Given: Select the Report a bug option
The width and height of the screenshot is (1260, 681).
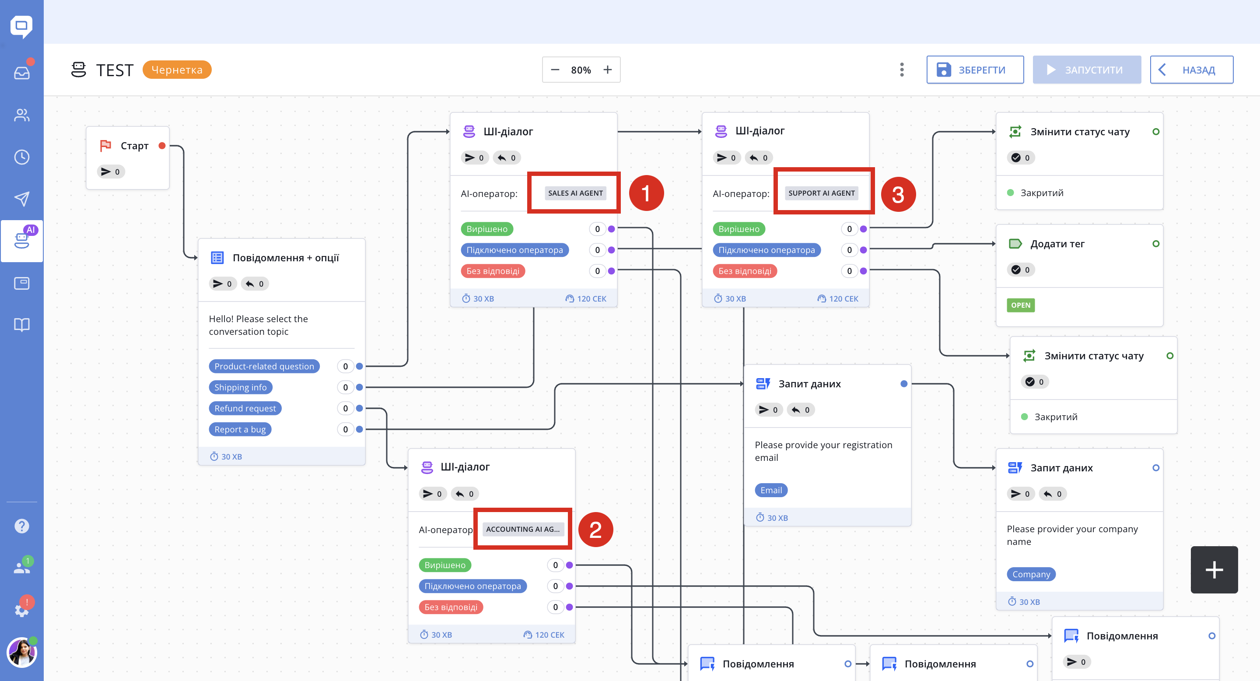Looking at the screenshot, I should tap(240, 429).
